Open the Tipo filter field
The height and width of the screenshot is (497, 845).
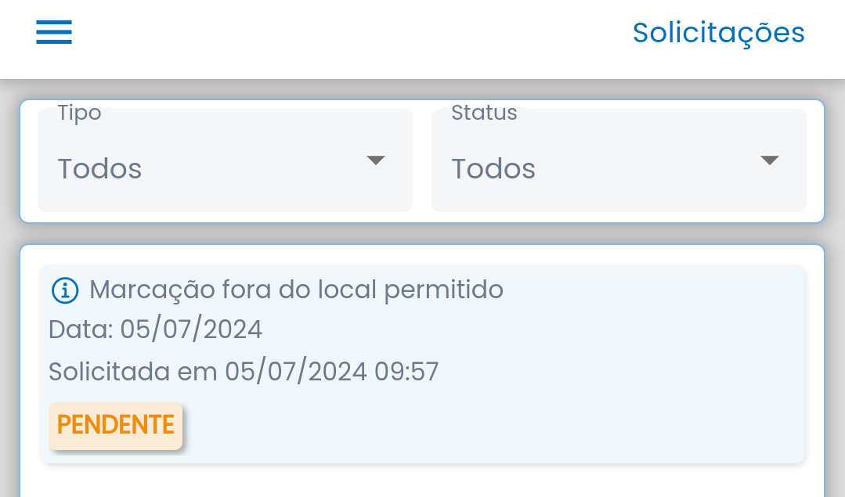coord(225,160)
